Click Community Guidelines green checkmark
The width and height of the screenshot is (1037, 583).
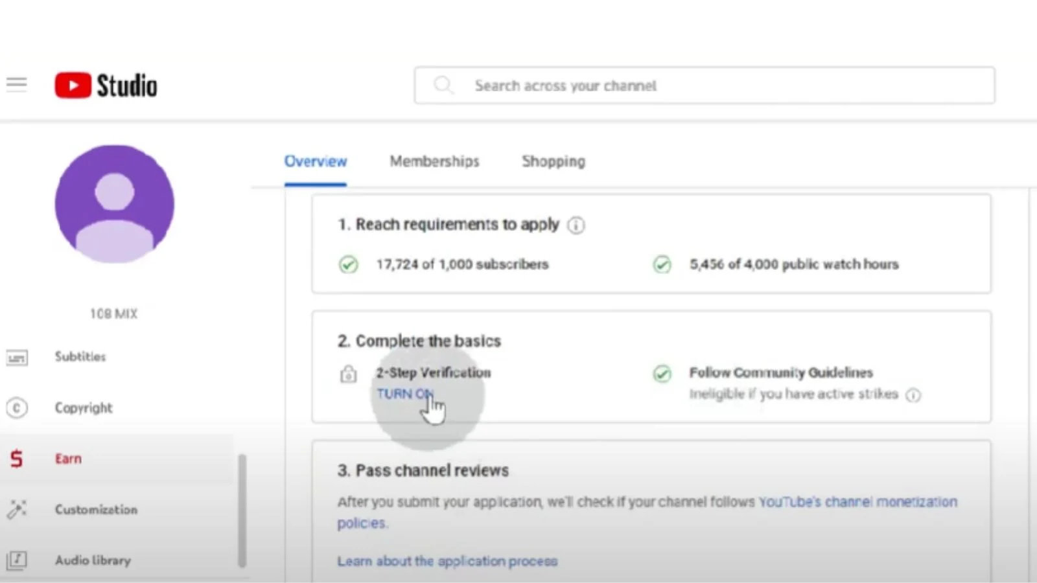pyautogui.click(x=662, y=374)
